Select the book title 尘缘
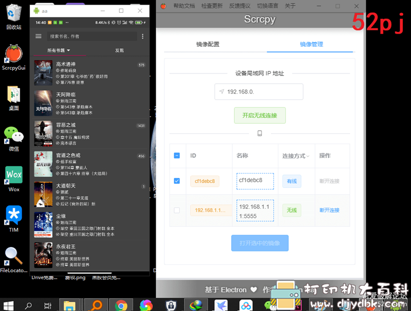The image size is (411, 311). point(61,216)
